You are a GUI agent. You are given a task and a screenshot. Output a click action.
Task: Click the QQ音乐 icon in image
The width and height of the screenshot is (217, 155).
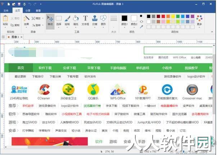[93, 89]
